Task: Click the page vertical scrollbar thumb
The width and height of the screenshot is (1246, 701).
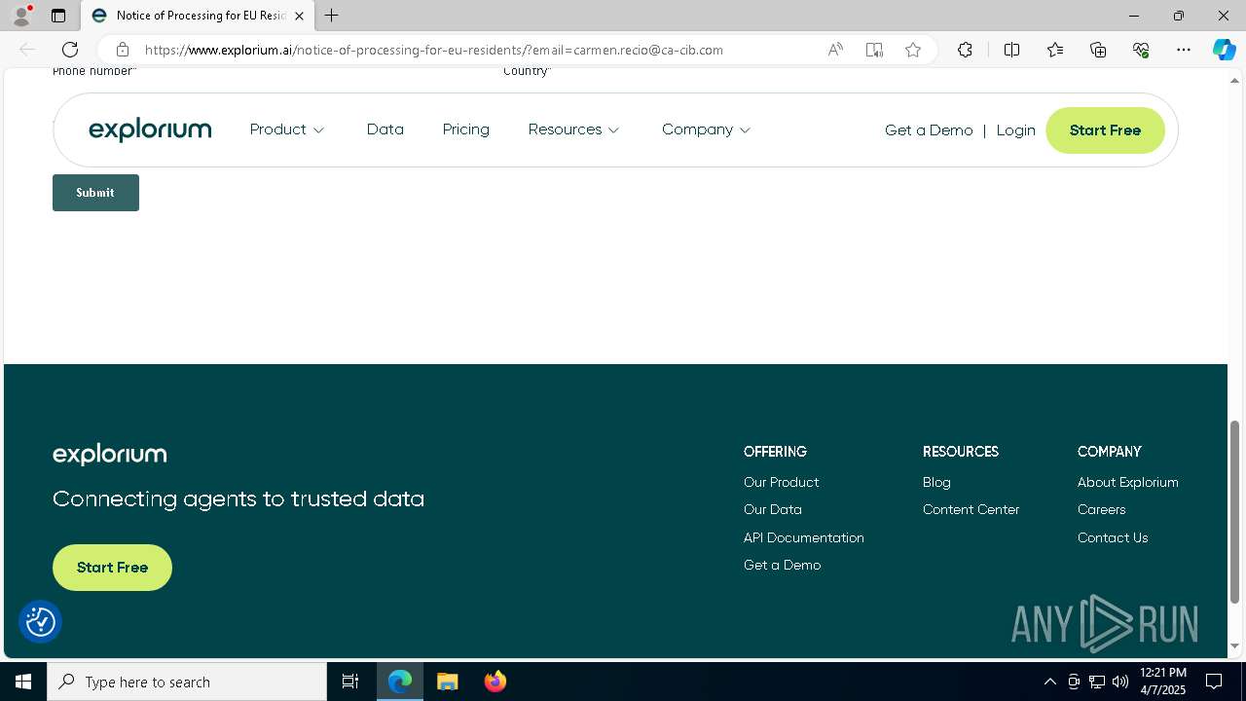Action: pos(1235,512)
